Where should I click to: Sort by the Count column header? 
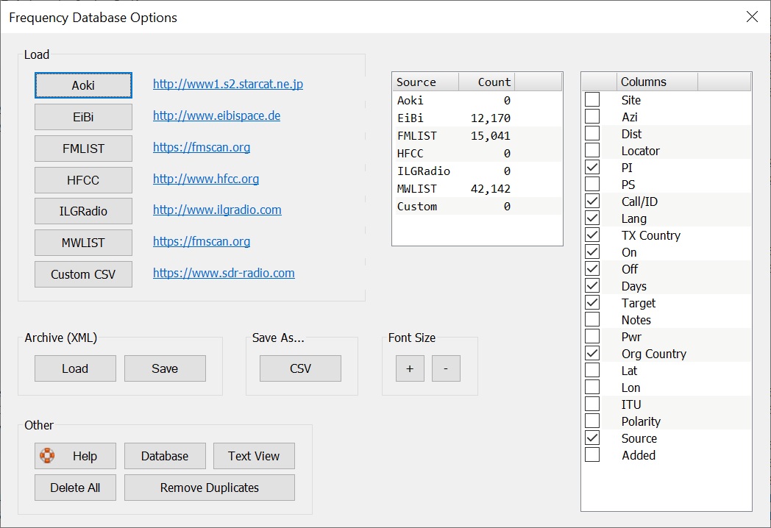[486, 82]
